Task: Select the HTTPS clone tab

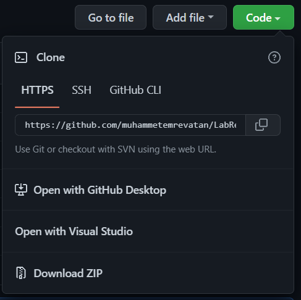Action: [x=37, y=90]
